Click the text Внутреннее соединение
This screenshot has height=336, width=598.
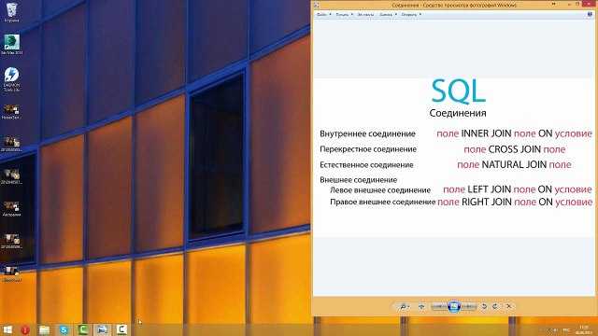(x=367, y=133)
